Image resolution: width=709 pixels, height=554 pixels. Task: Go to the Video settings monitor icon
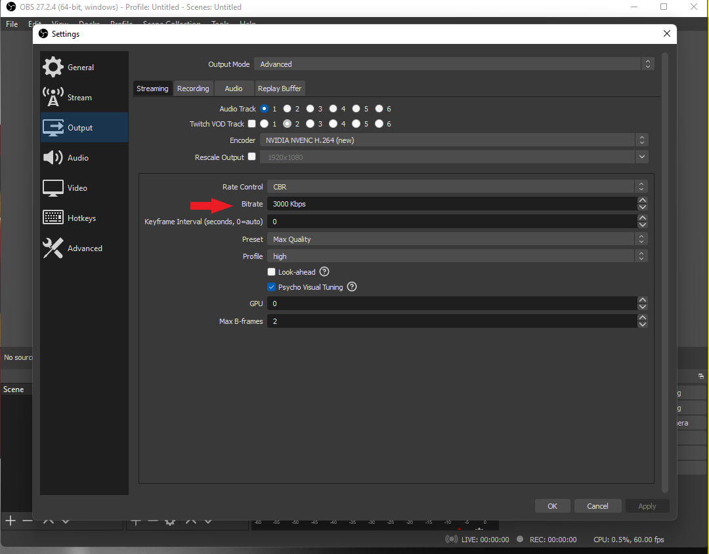(x=53, y=188)
